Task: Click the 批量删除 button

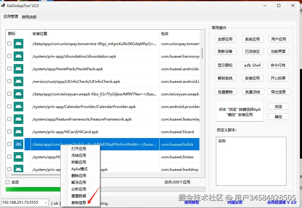Action: click(x=225, y=92)
